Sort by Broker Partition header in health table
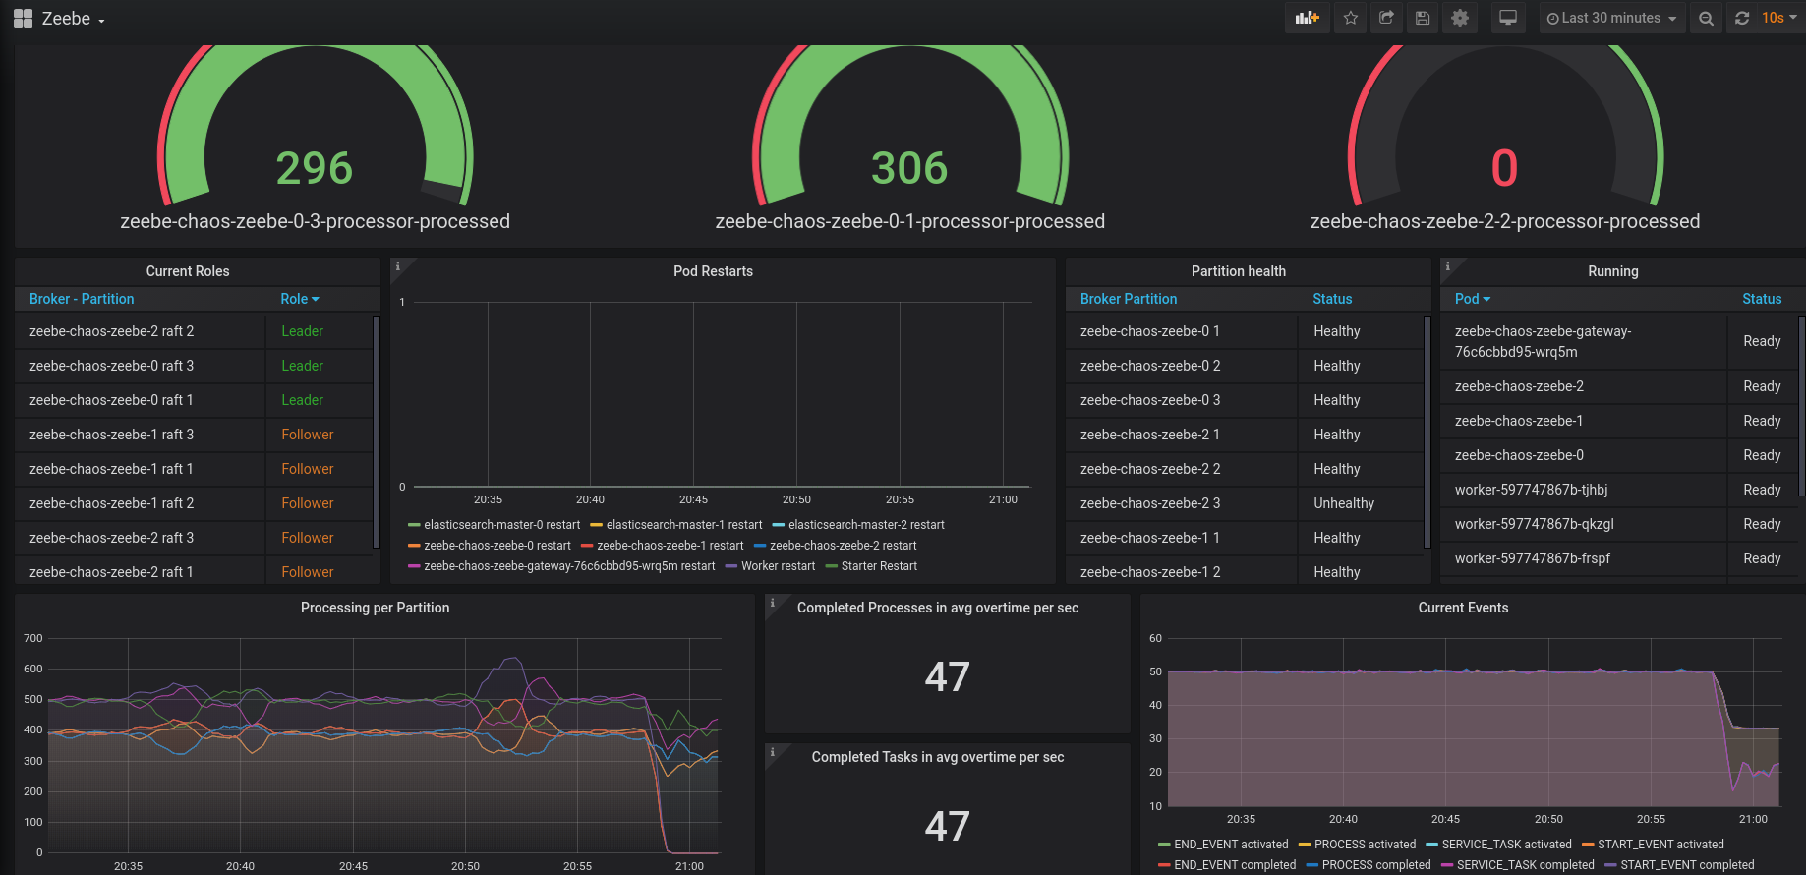1806x875 pixels. click(x=1129, y=299)
